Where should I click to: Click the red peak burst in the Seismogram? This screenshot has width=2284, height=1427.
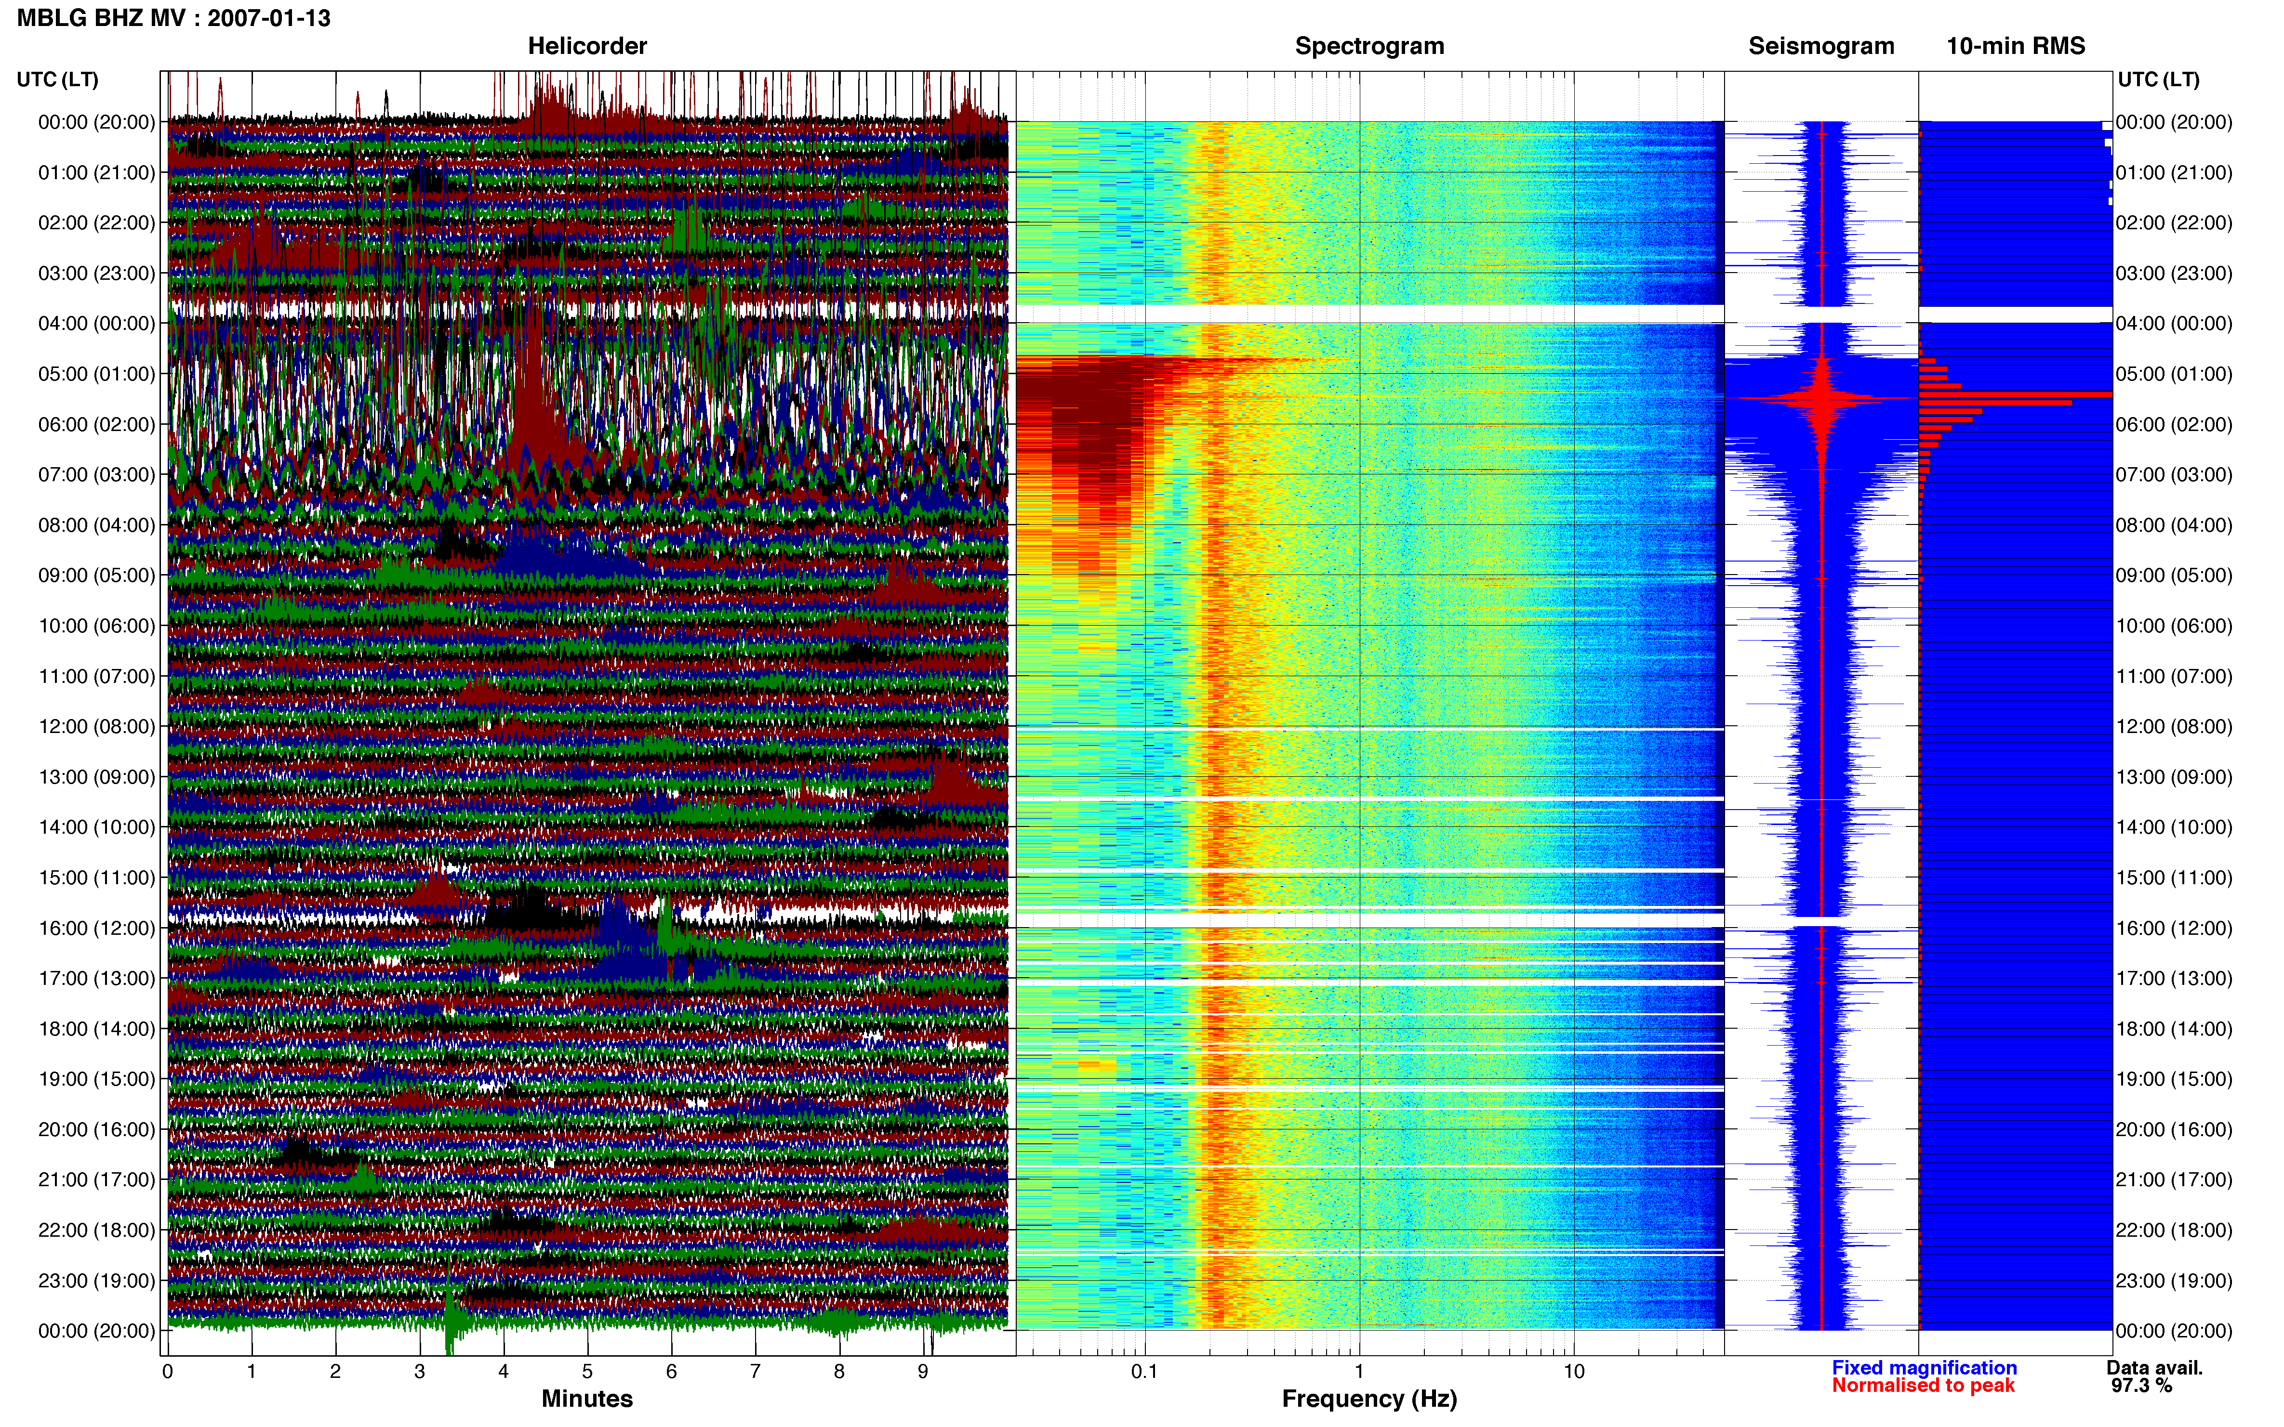click(1822, 399)
